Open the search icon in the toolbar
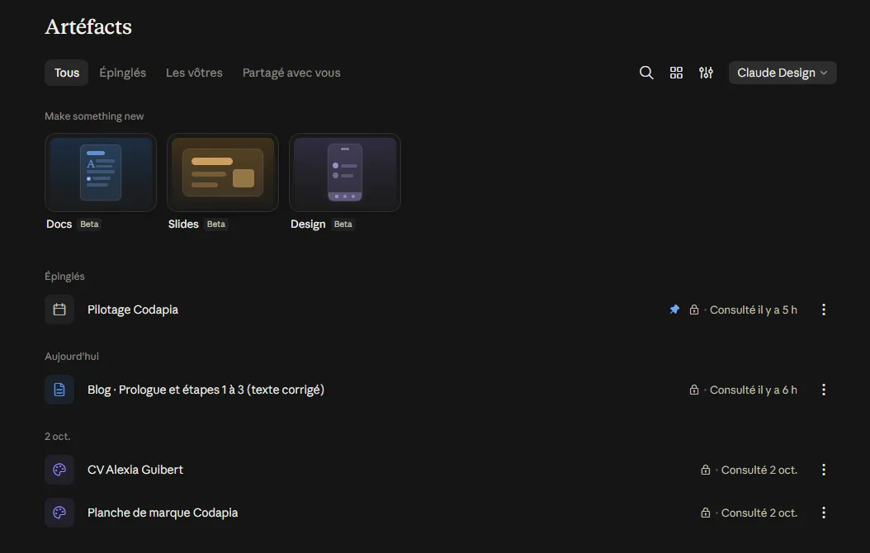This screenshot has height=553, width=870. pyautogui.click(x=645, y=73)
